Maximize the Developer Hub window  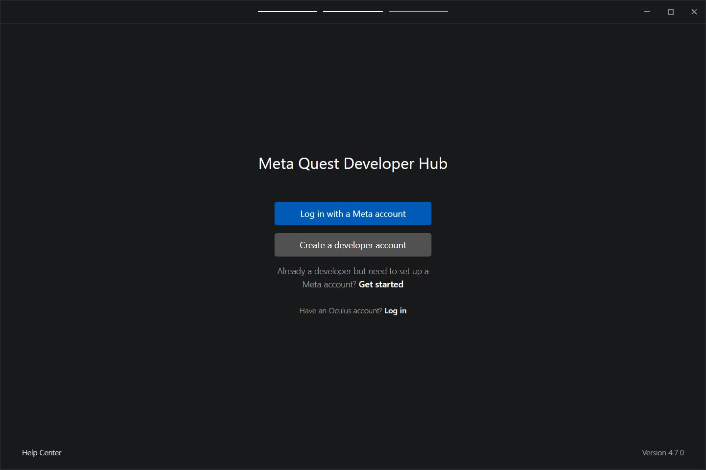(671, 12)
